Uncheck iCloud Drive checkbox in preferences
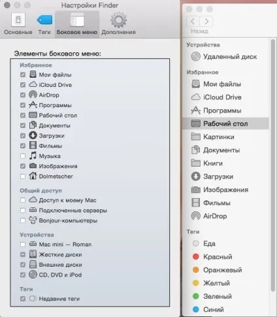277x317 pixels. pos(23,85)
